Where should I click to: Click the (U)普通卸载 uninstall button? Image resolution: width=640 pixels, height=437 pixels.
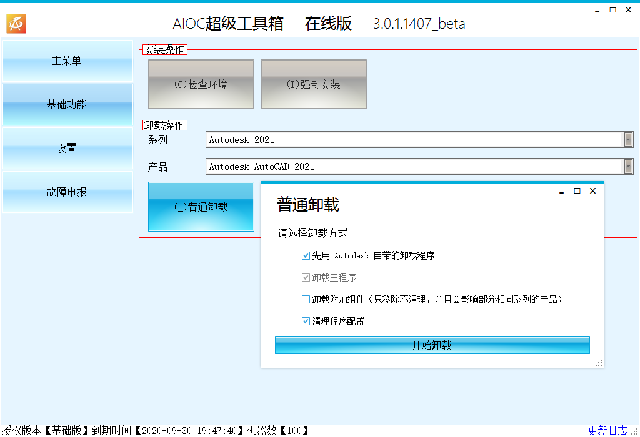coord(201,207)
